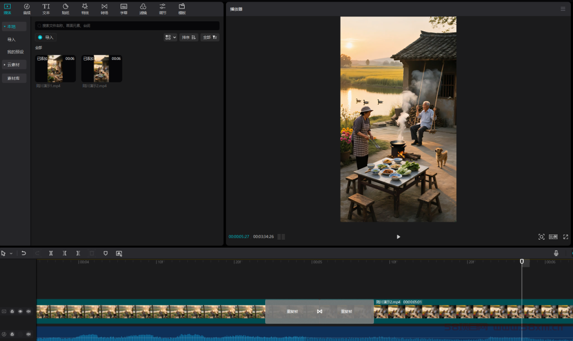Viewport: 573px width, 341px height.
Task: Click the split clip tool in timeline toolbar
Action: 51,253
